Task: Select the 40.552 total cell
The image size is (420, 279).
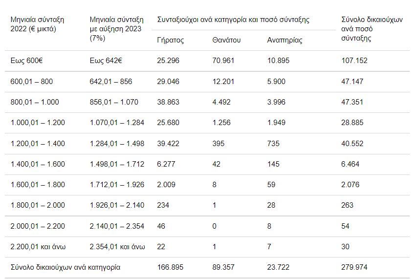Action: click(x=352, y=143)
